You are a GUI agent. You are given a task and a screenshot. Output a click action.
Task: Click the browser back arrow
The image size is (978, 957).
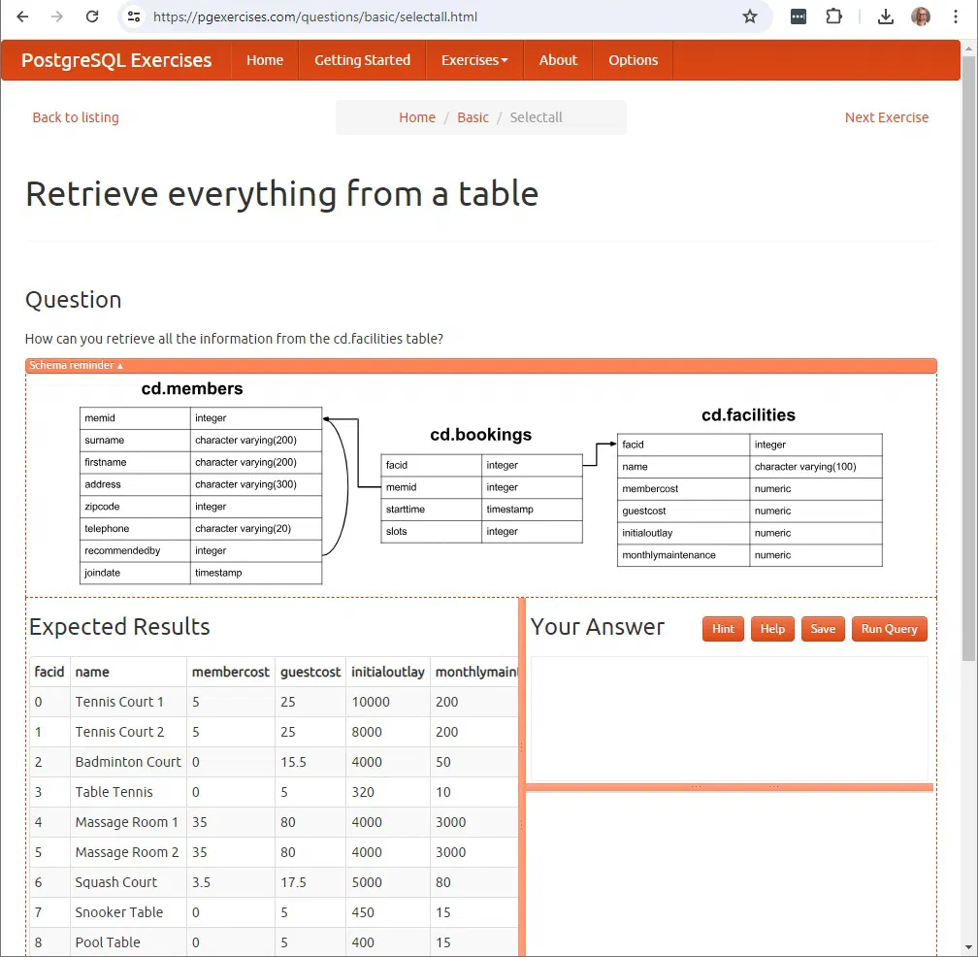[22, 16]
